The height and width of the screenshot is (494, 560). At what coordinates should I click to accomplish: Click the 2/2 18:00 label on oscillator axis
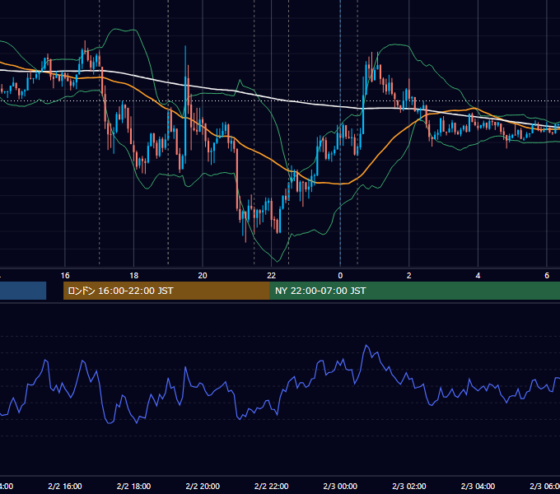[134, 486]
